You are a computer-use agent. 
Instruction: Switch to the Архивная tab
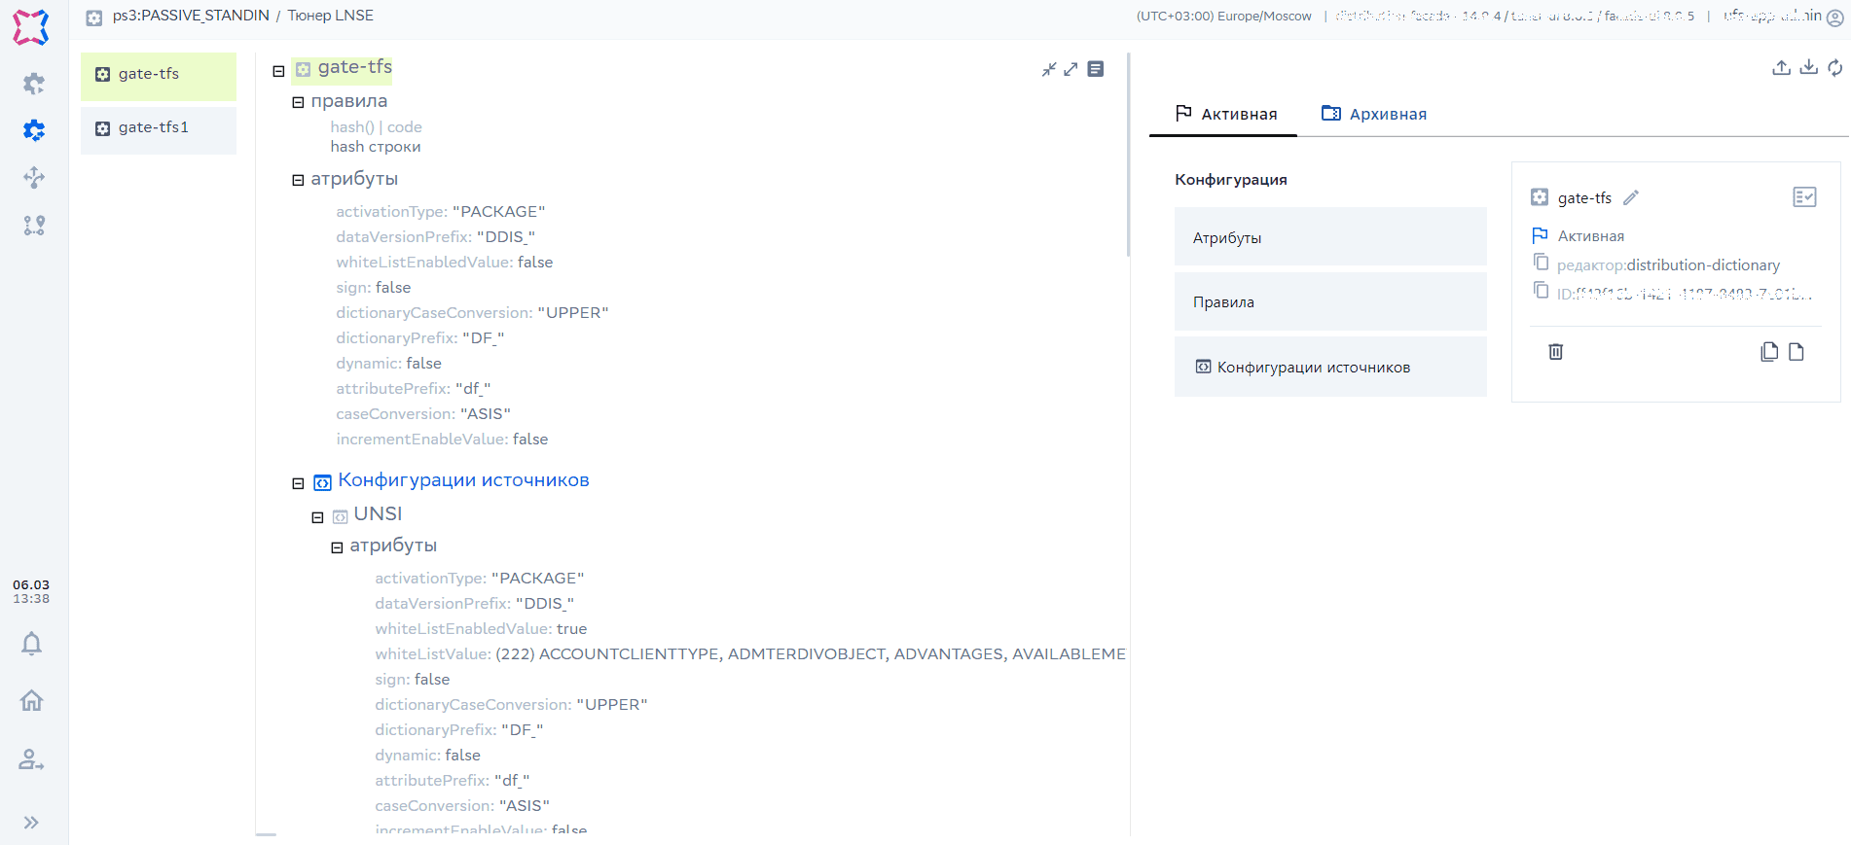(1373, 114)
